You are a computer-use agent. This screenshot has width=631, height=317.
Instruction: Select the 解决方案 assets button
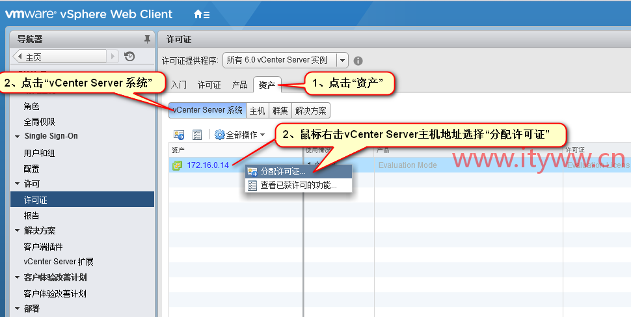pyautogui.click(x=311, y=111)
